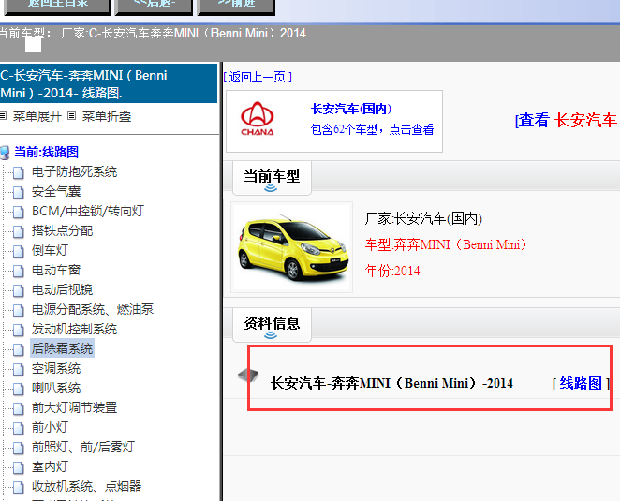
Task: Click page icon beside 室内灯
Action: click(18, 467)
